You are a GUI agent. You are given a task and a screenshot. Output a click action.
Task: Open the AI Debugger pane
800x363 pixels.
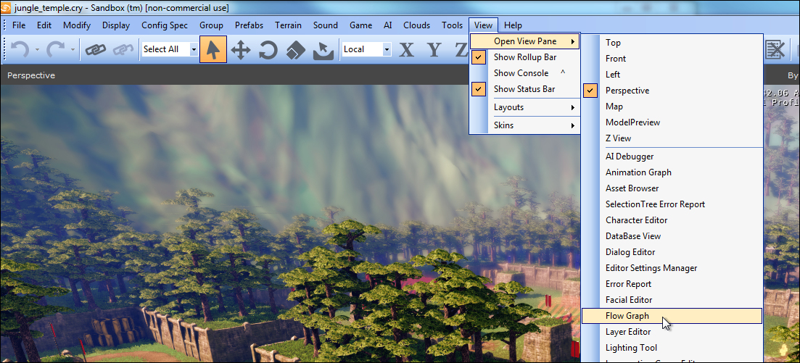coord(672,156)
